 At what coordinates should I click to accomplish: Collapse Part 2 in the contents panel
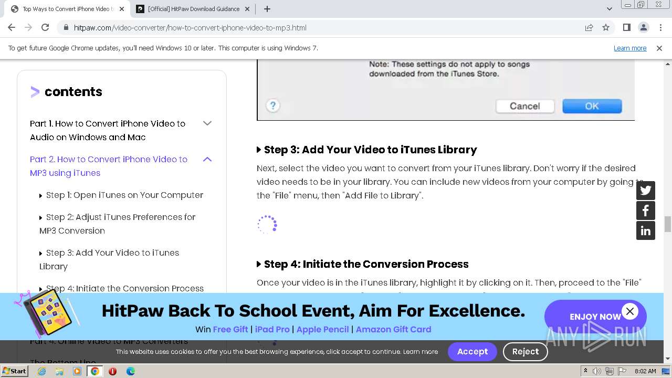click(x=207, y=159)
